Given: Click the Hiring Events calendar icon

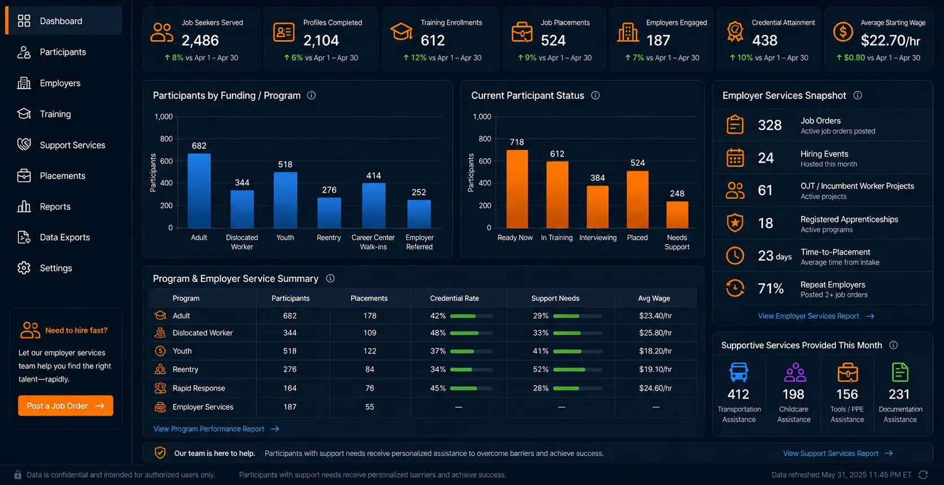Looking at the screenshot, I should (735, 158).
